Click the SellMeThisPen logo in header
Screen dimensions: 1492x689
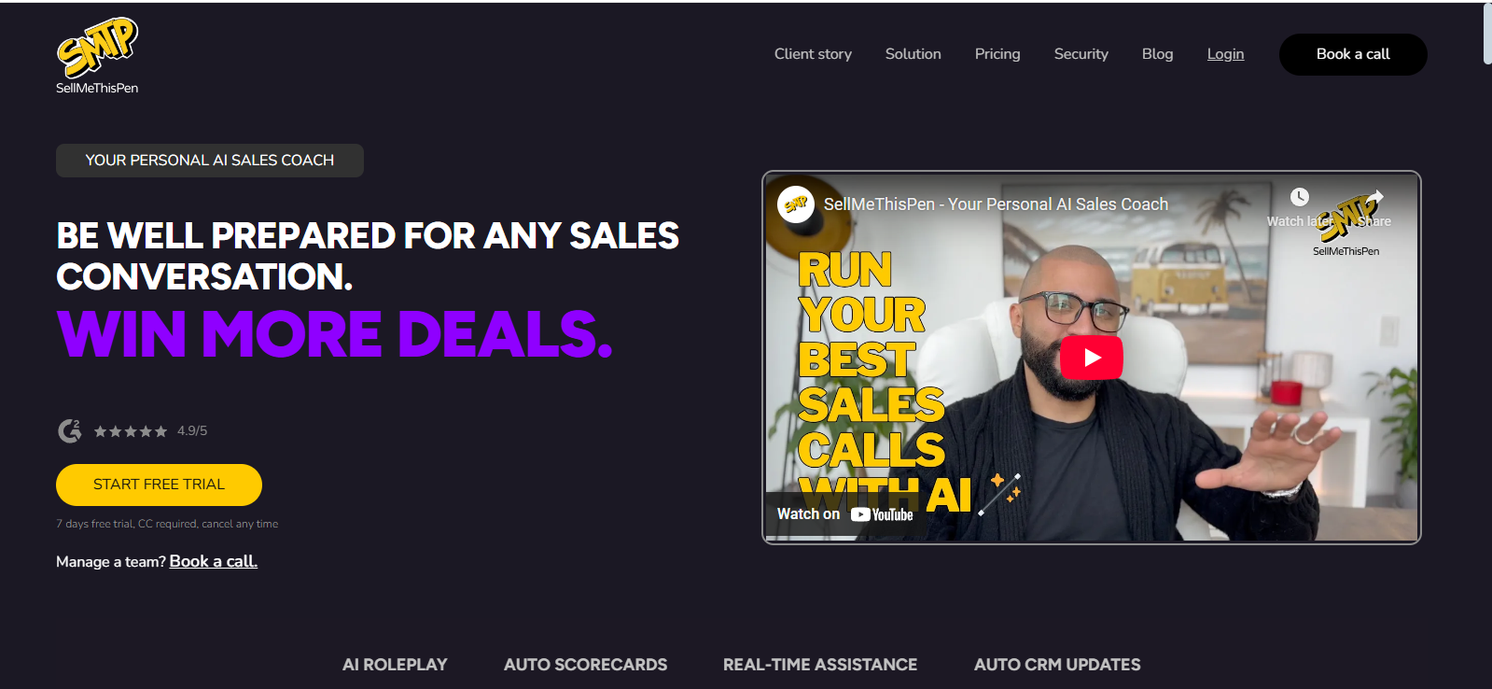[97, 56]
